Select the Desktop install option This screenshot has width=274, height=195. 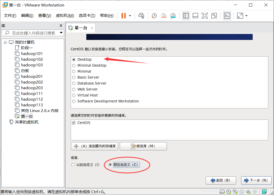coord(74,60)
